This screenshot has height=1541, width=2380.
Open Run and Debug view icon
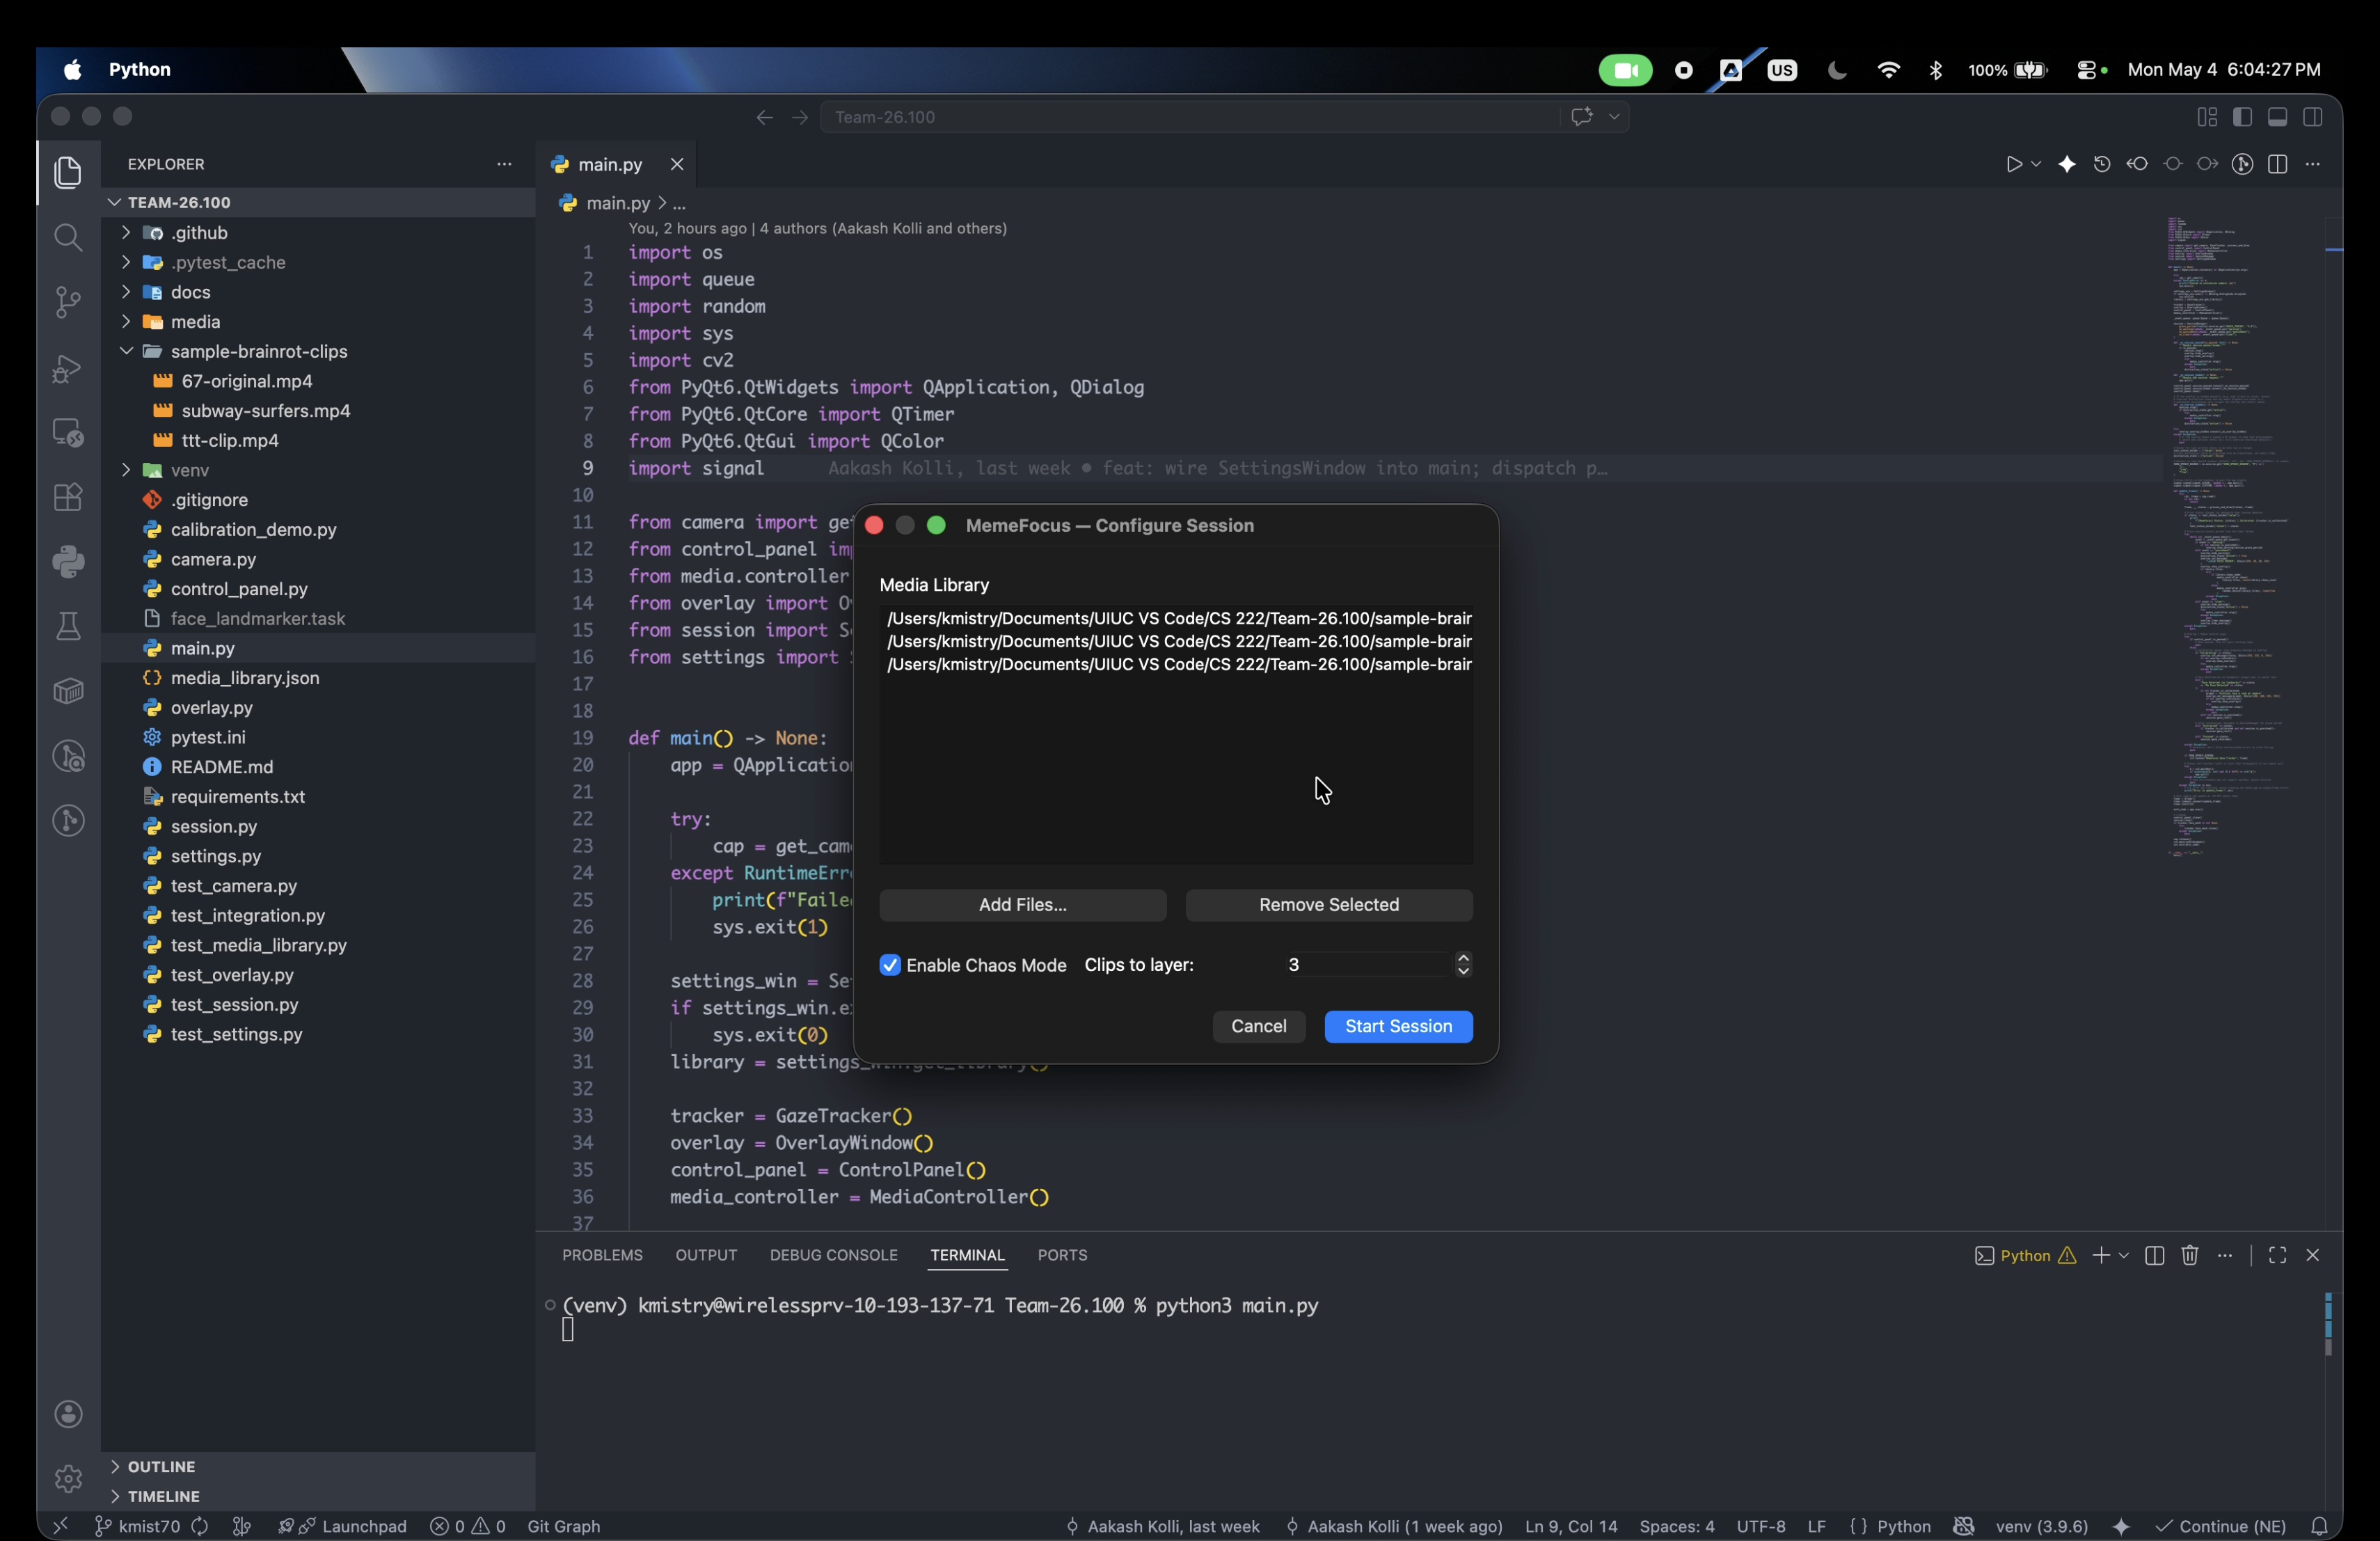(68, 368)
